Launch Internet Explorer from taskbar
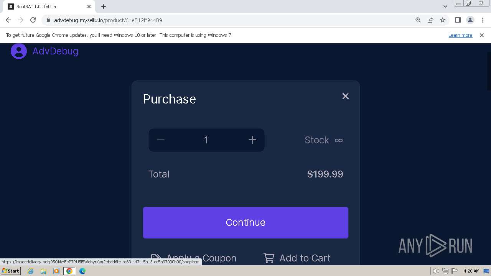Screen dimensions: 491x276 (x=30, y=271)
